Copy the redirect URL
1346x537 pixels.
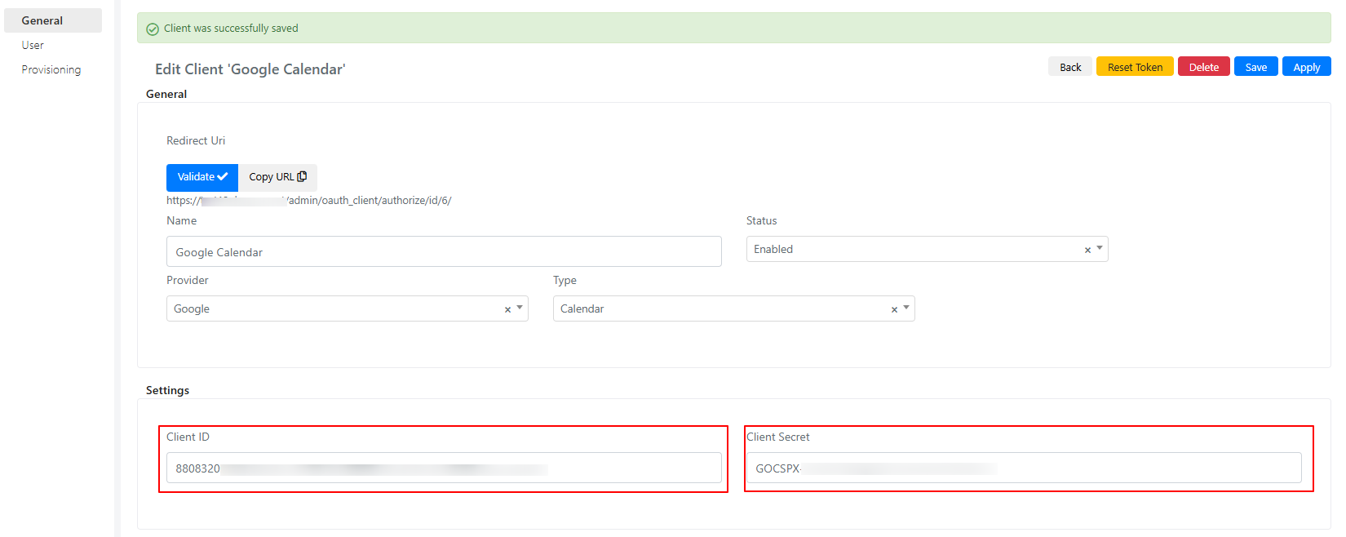pyautogui.click(x=277, y=177)
